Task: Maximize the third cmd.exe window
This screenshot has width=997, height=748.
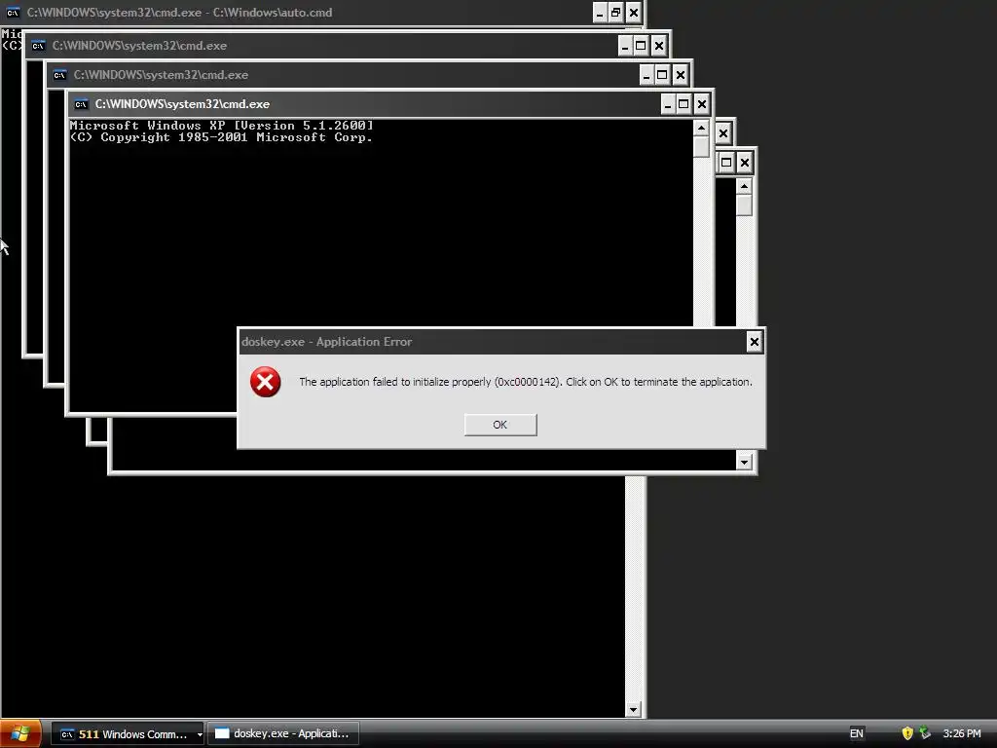Action: click(662, 75)
